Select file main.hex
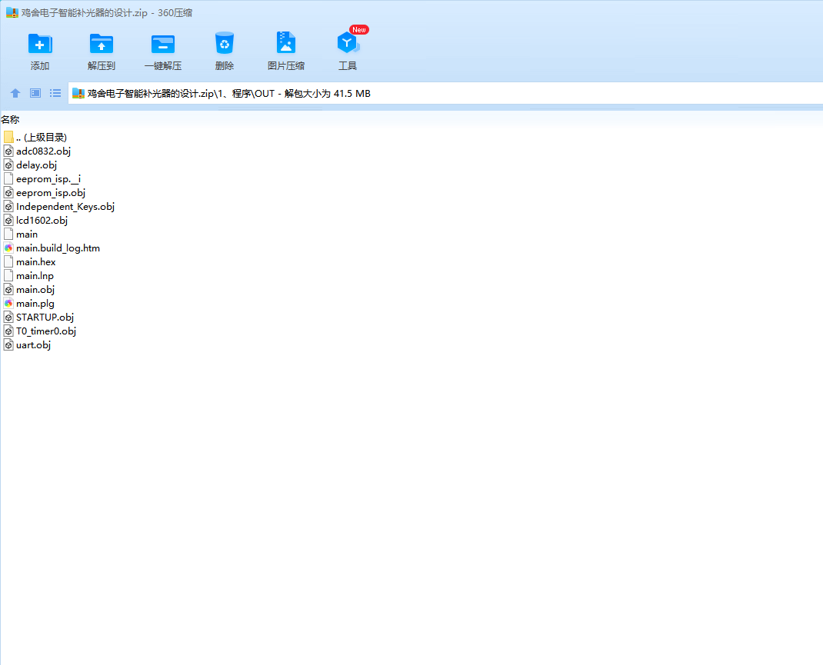 pos(35,261)
